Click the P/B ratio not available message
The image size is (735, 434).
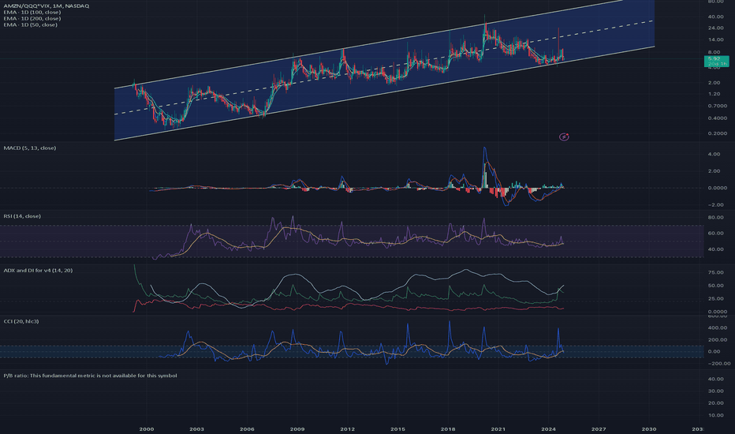pyautogui.click(x=90, y=376)
